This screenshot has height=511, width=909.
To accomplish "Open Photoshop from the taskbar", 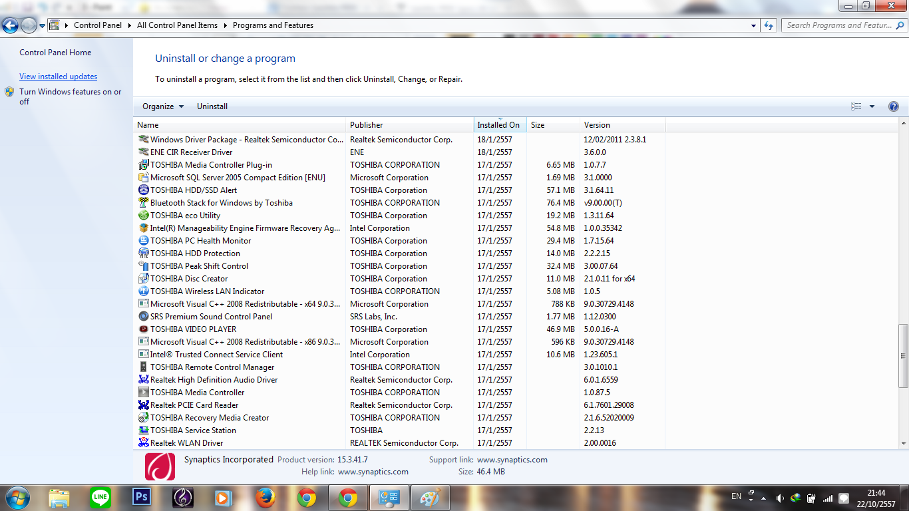I will coord(142,498).
